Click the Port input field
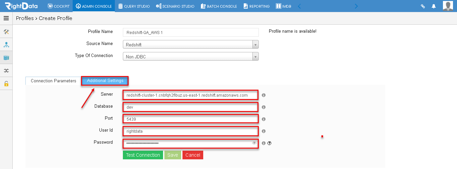 (191, 119)
